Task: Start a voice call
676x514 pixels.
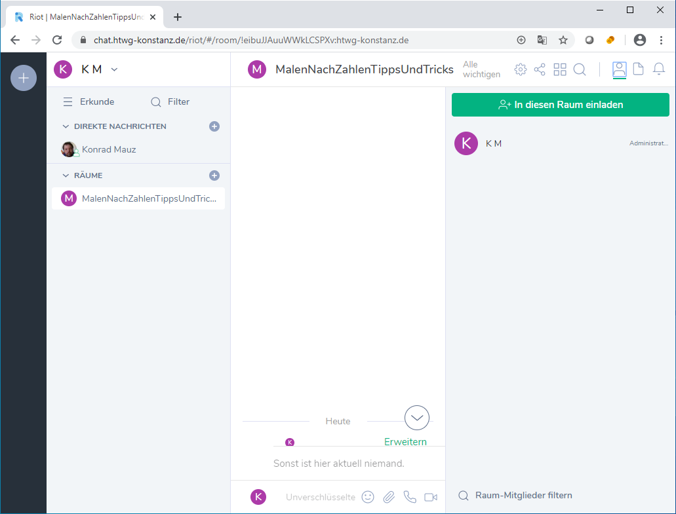Action: tap(410, 497)
